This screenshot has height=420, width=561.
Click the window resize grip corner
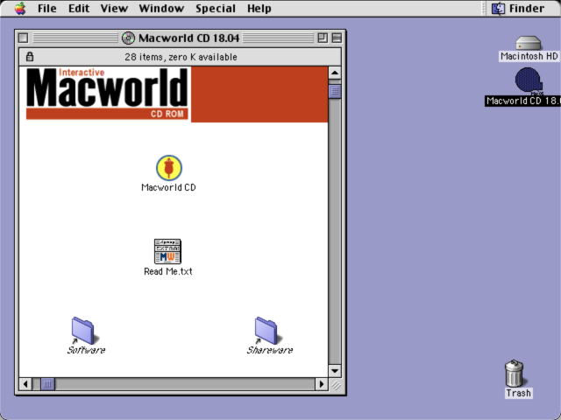[x=335, y=385]
